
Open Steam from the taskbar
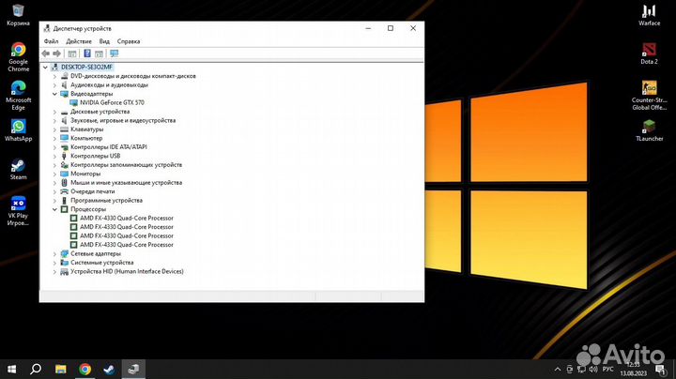[x=109, y=369]
